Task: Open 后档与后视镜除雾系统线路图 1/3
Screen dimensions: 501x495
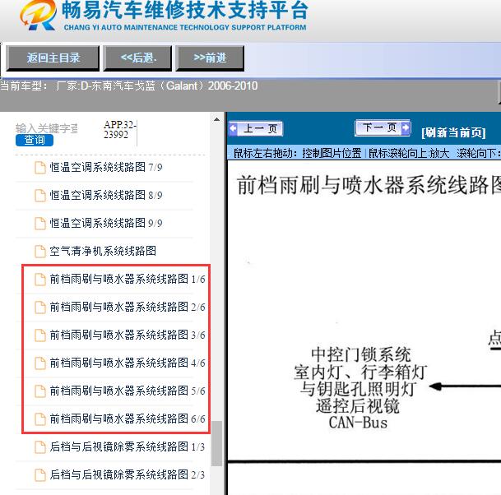Action: 128,446
